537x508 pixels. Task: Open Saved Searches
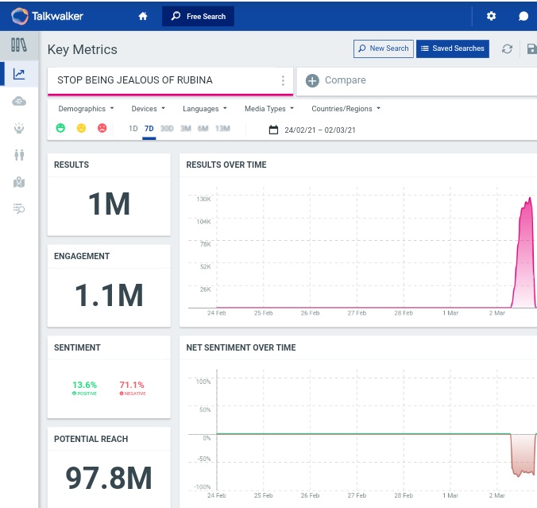pyautogui.click(x=453, y=48)
